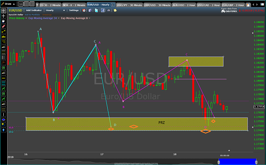Switch to DJ-30 - 2 Minute tab
Viewport: 266px width, 165px height.
tap(50, 5)
